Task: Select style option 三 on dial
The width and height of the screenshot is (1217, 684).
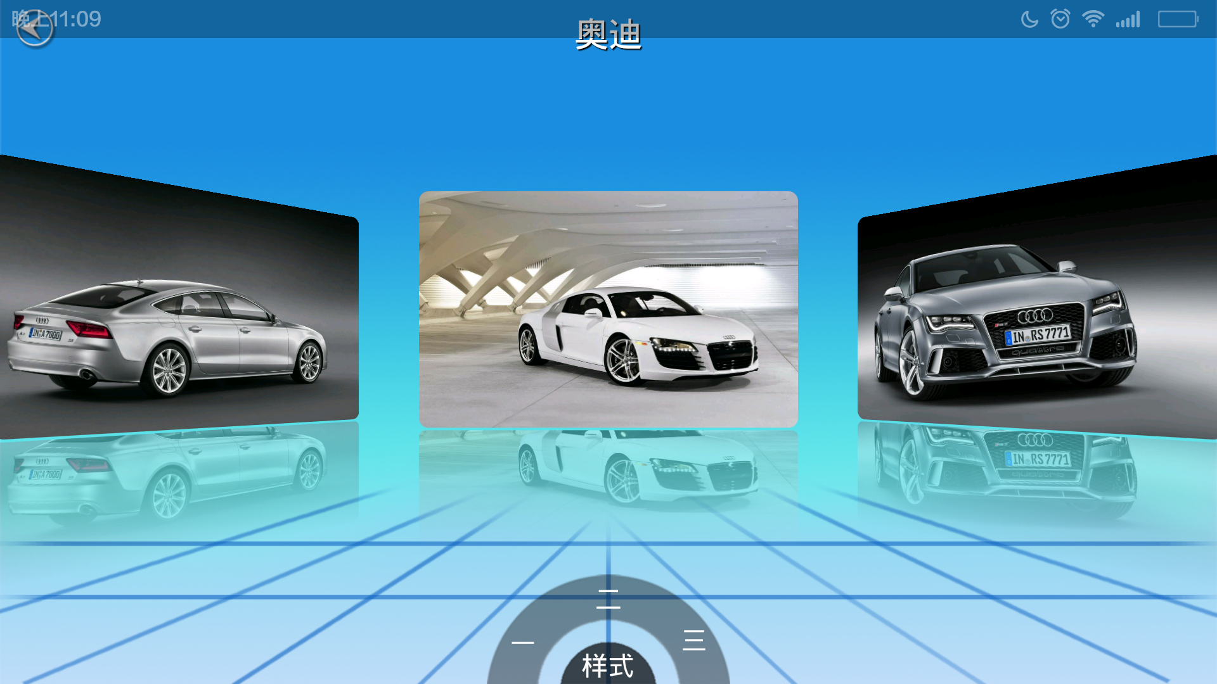Action: coord(694,640)
